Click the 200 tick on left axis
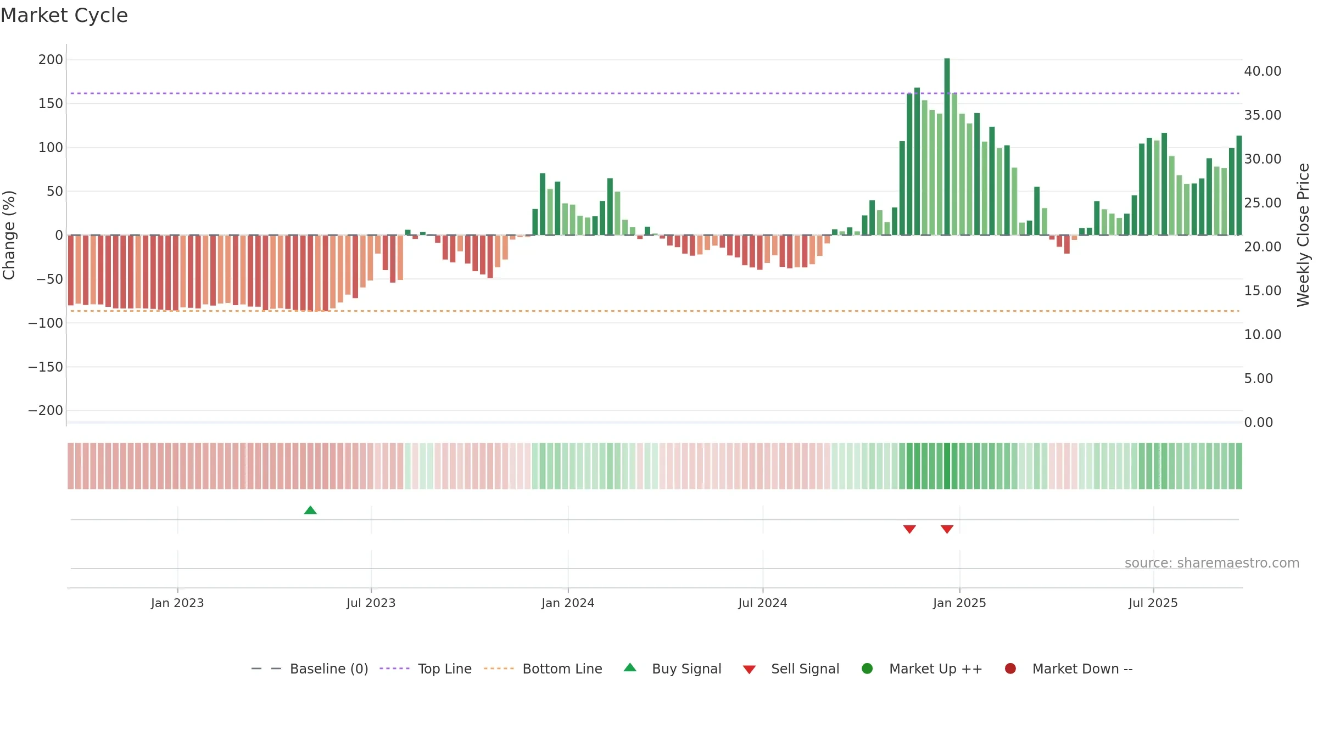 51,59
